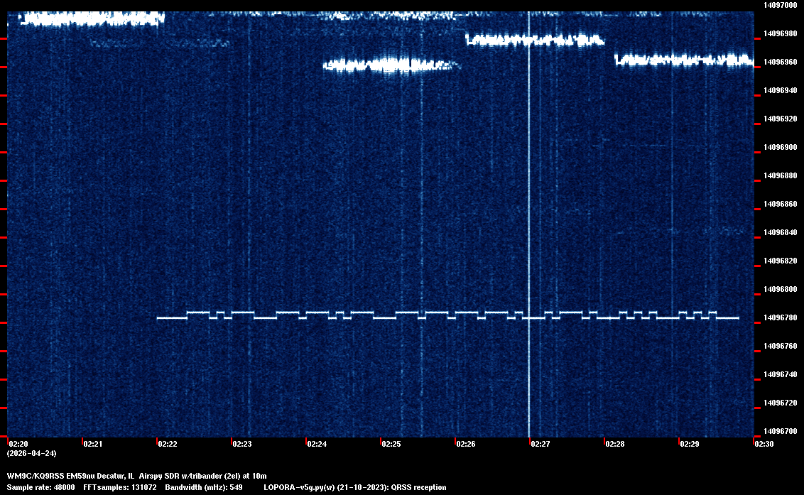Click the 02:27 time axis label
The image size is (804, 495).
tap(540, 444)
